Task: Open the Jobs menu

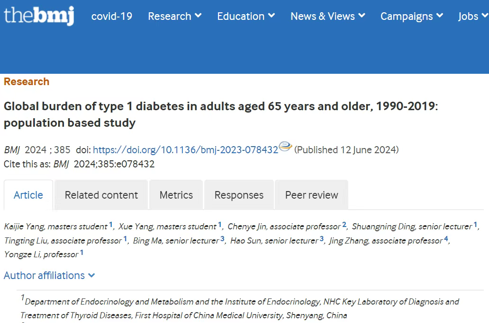Action: [473, 16]
